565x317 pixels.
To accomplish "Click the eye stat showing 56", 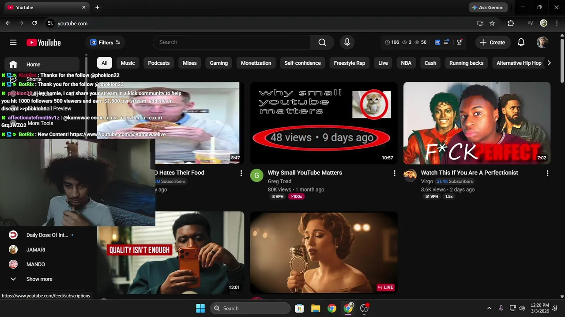I will pos(420,42).
